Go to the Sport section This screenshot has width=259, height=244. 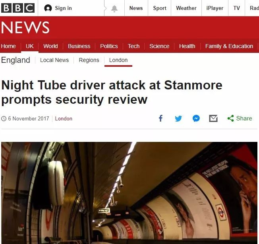(x=160, y=8)
